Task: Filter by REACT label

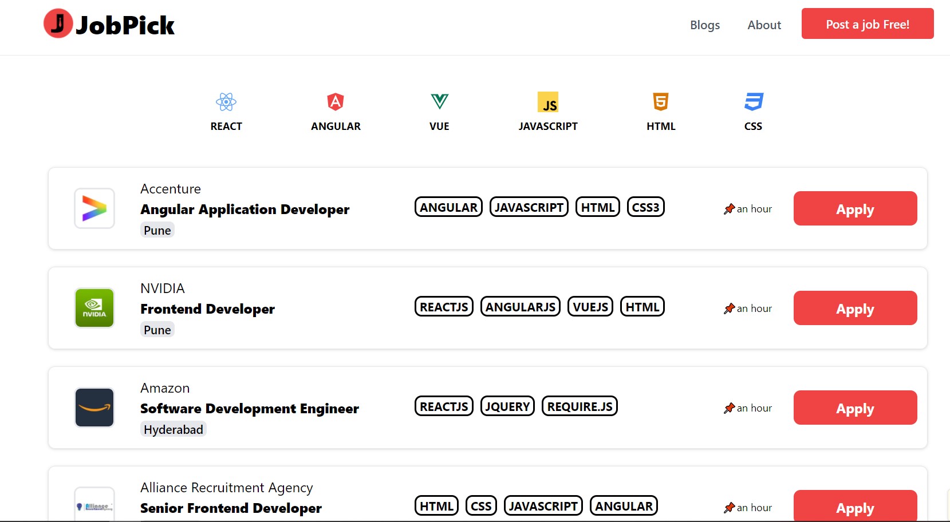Action: [226, 126]
